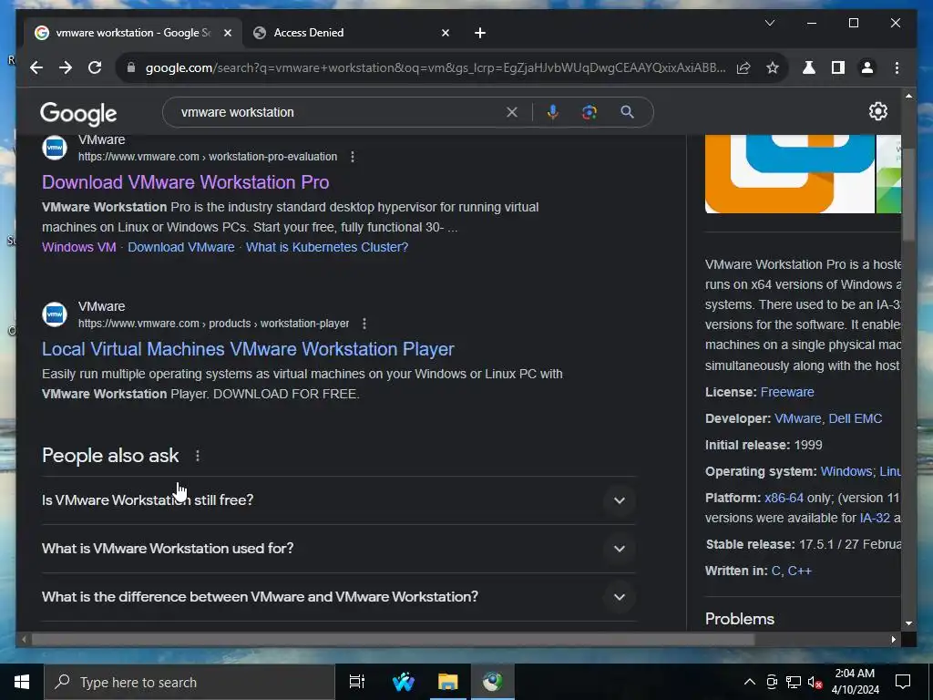Open Task View on taskbar

(x=357, y=682)
